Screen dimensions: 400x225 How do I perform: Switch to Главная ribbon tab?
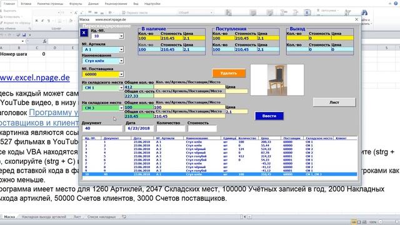pyautogui.click(x=9, y=4)
